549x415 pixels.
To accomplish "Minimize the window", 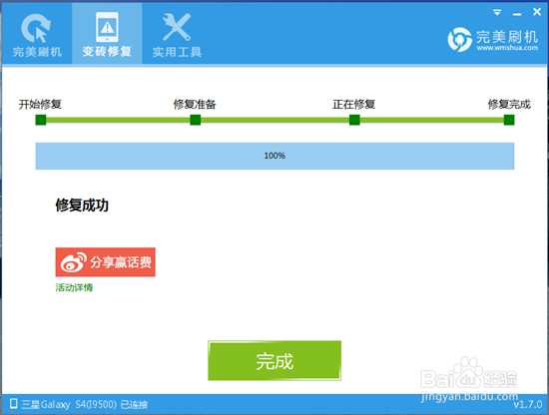I will [x=517, y=14].
